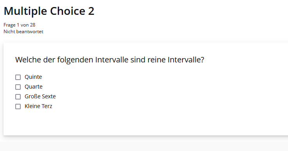The height and width of the screenshot is (151, 288).
Task: Click the "Quinte" answer label text
Action: click(33, 77)
